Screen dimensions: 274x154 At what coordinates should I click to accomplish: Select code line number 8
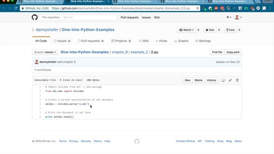(40, 117)
